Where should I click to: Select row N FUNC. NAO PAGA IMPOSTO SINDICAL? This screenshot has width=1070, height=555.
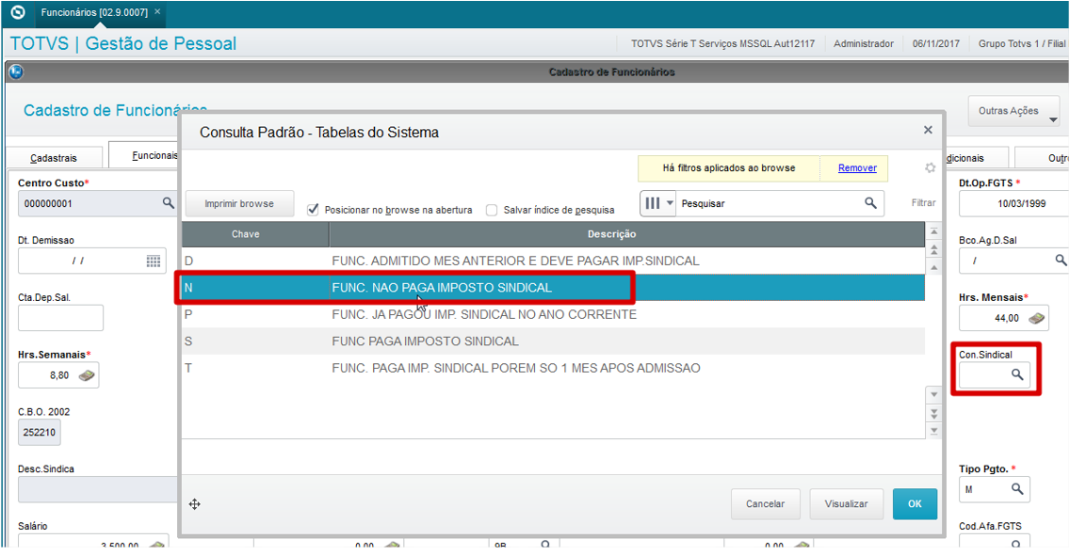pyautogui.click(x=553, y=288)
